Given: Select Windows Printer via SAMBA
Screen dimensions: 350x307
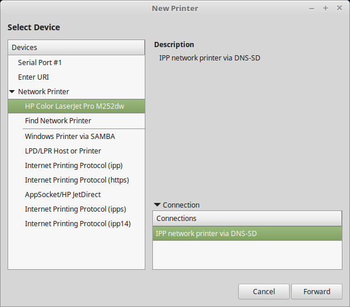Looking at the screenshot, I should coord(70,136).
